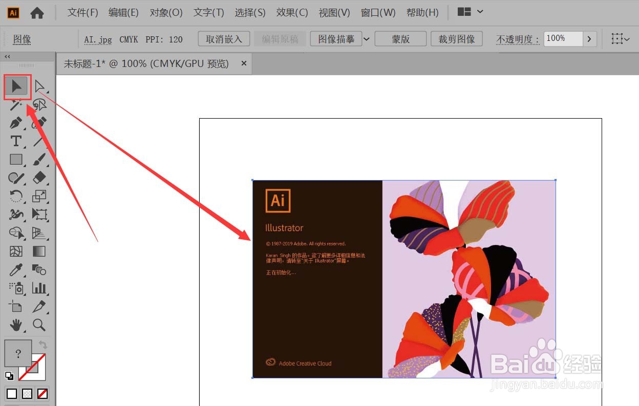Select the Rotate tool
Image resolution: width=639 pixels, height=406 pixels.
click(x=16, y=196)
